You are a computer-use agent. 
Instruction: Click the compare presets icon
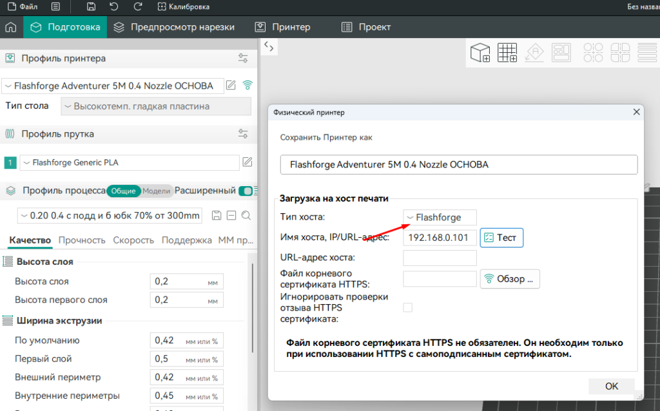pyautogui.click(x=231, y=216)
